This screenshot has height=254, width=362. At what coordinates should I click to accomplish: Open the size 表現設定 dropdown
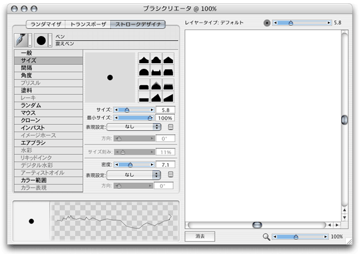(134, 128)
